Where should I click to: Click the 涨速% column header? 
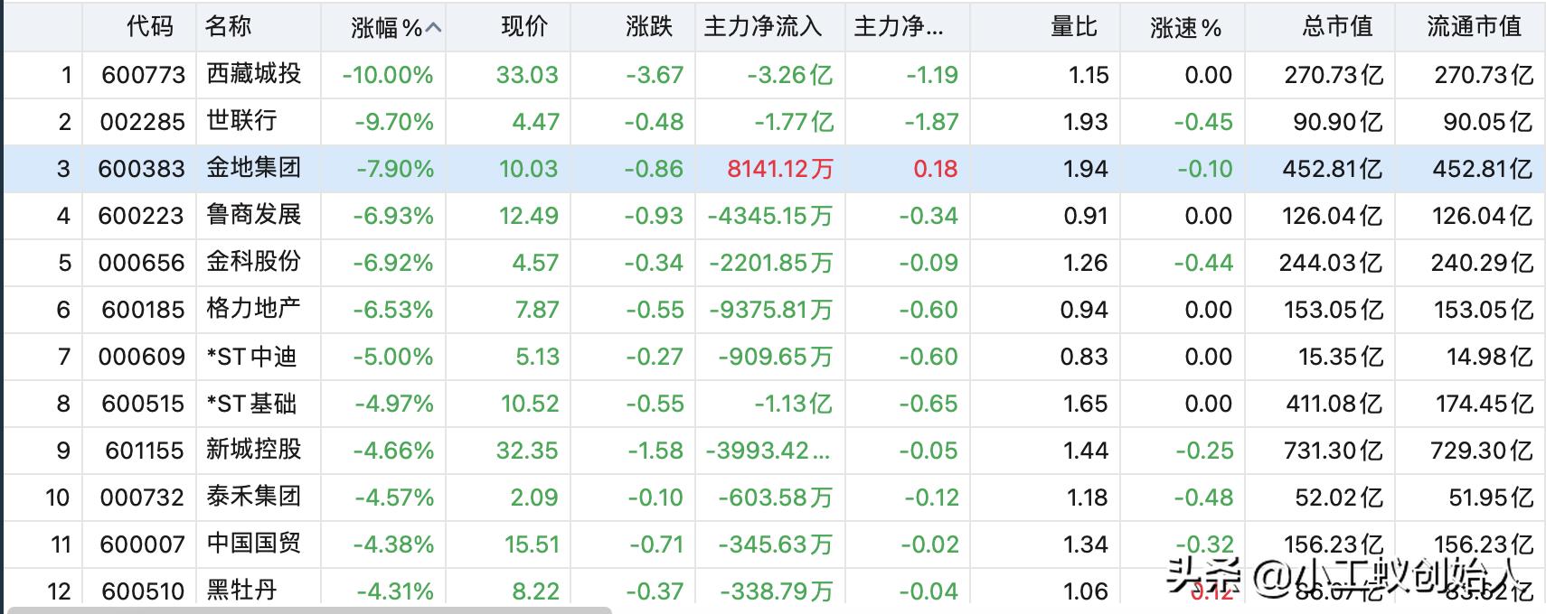1185,28
